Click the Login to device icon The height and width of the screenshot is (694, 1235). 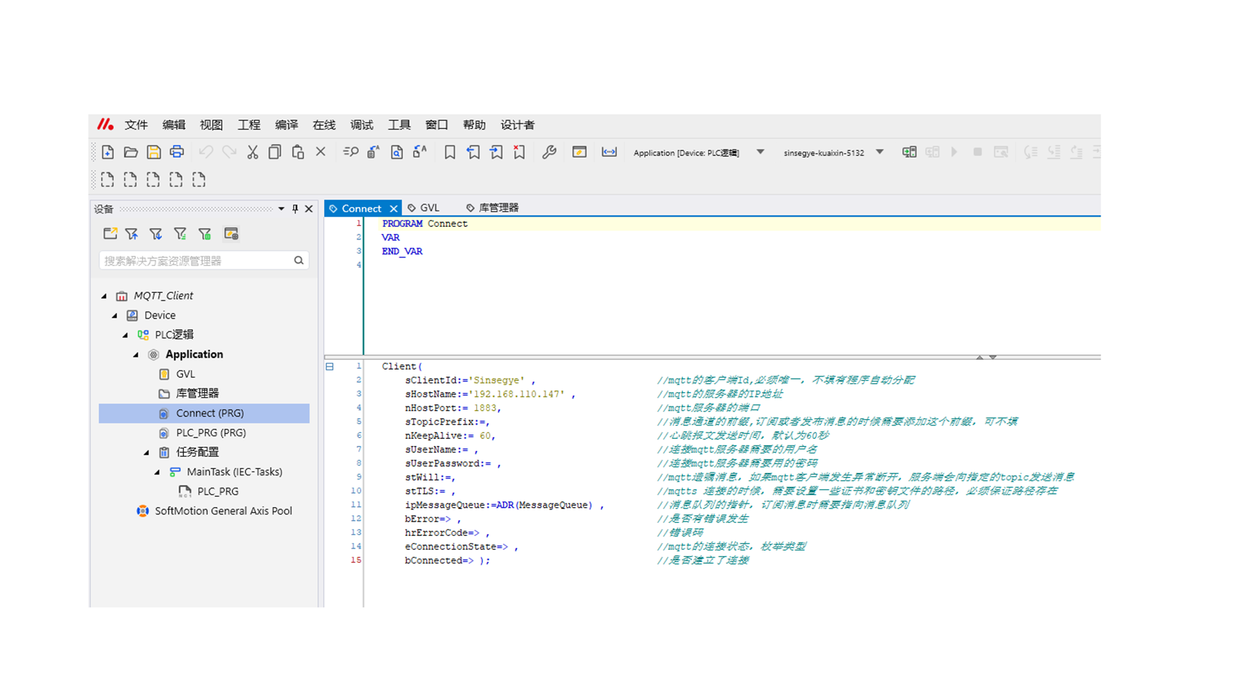(909, 152)
